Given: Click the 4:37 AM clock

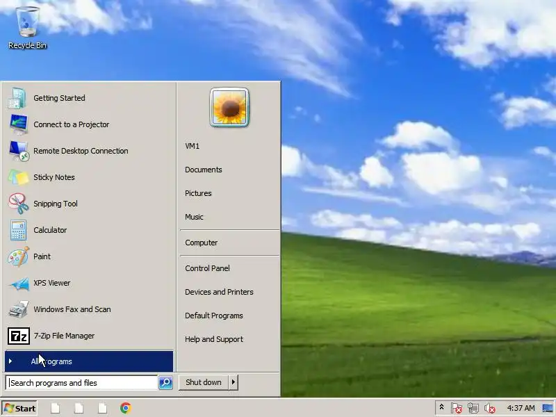Looking at the screenshot, I should coord(521,408).
